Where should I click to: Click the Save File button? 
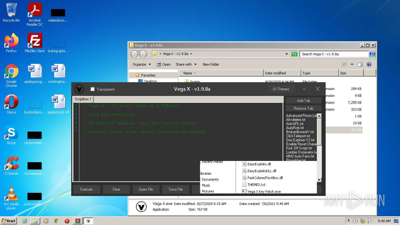[176, 189]
